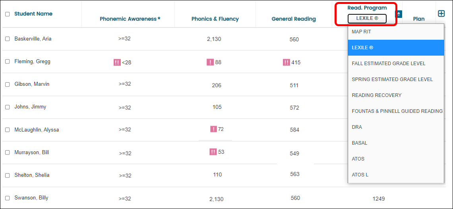
Task: Check the box for Baskerville, Aria
Action: coord(8,39)
